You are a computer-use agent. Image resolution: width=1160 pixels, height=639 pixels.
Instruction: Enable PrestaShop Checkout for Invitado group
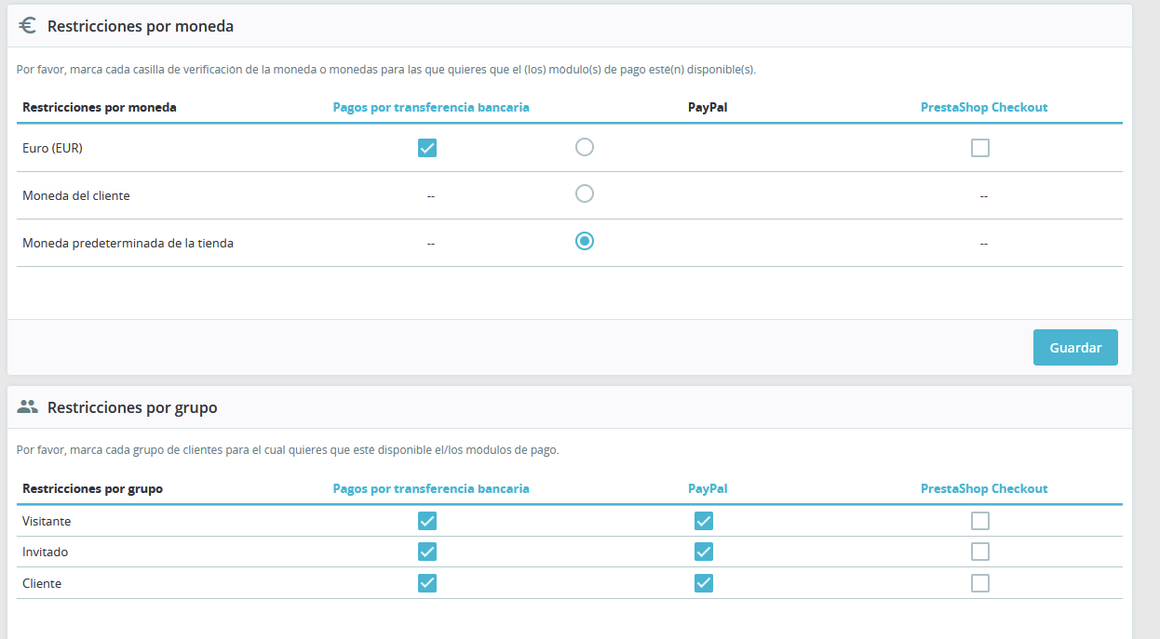pos(979,552)
